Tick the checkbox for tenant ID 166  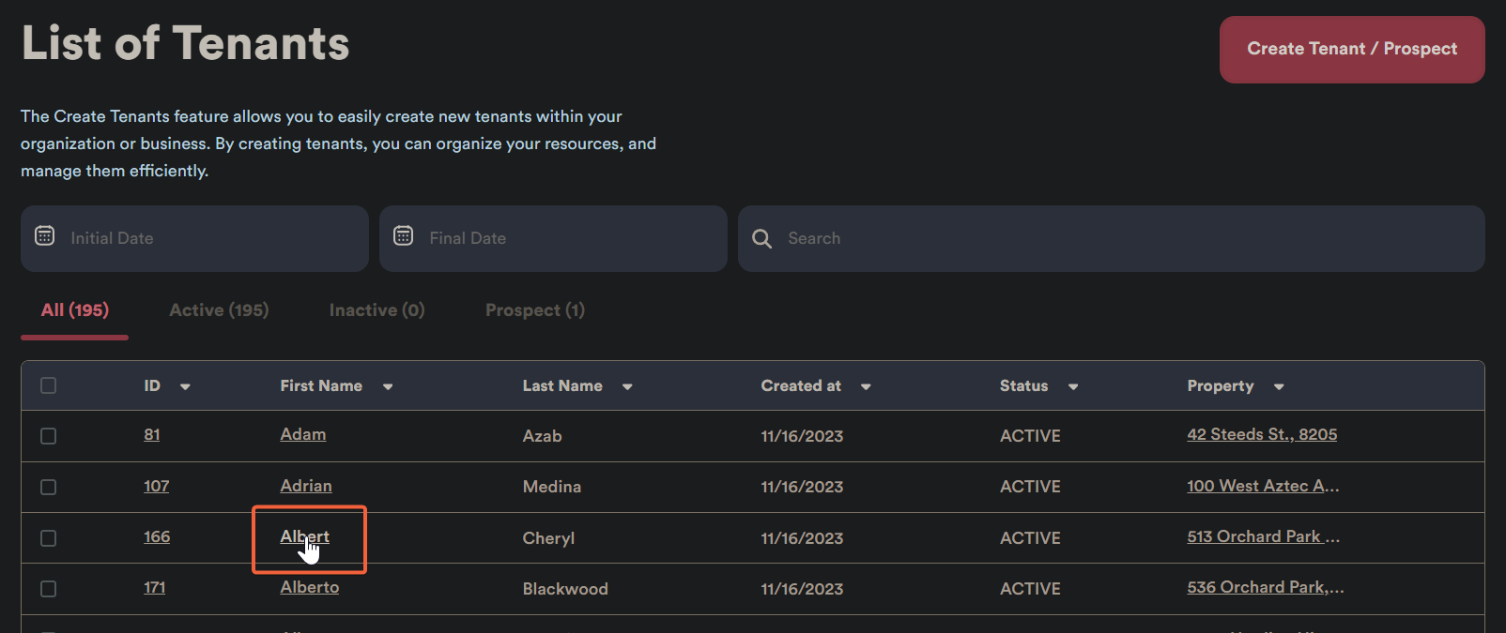49,538
